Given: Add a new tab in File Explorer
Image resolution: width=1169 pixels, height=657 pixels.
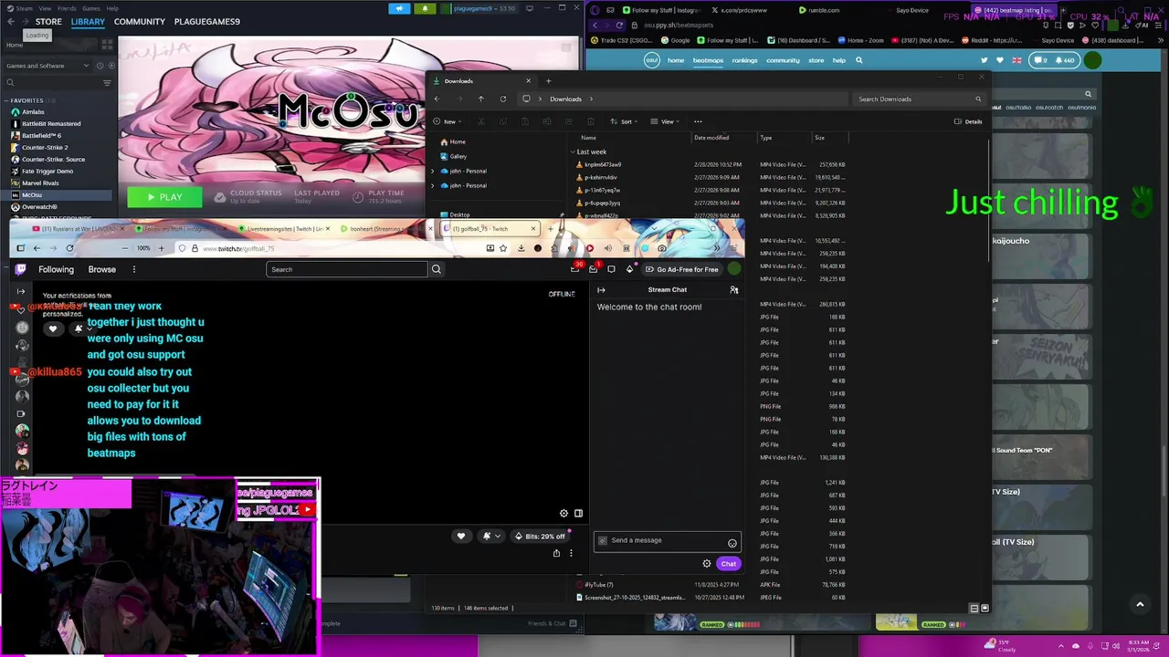Looking at the screenshot, I should (x=548, y=81).
